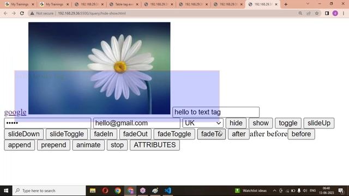This screenshot has width=349, height=196.
Task: Click the daisy flower image
Action: point(99,68)
